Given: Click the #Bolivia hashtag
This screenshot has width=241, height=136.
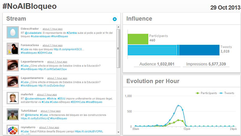Looking at the screenshot, I should (52, 99).
